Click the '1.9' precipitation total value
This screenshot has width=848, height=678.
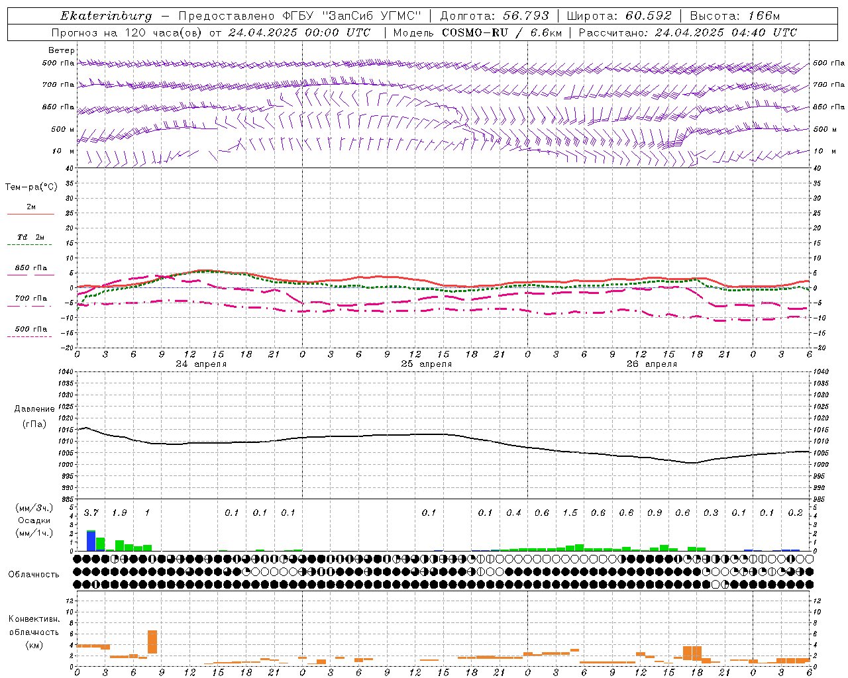(x=119, y=512)
